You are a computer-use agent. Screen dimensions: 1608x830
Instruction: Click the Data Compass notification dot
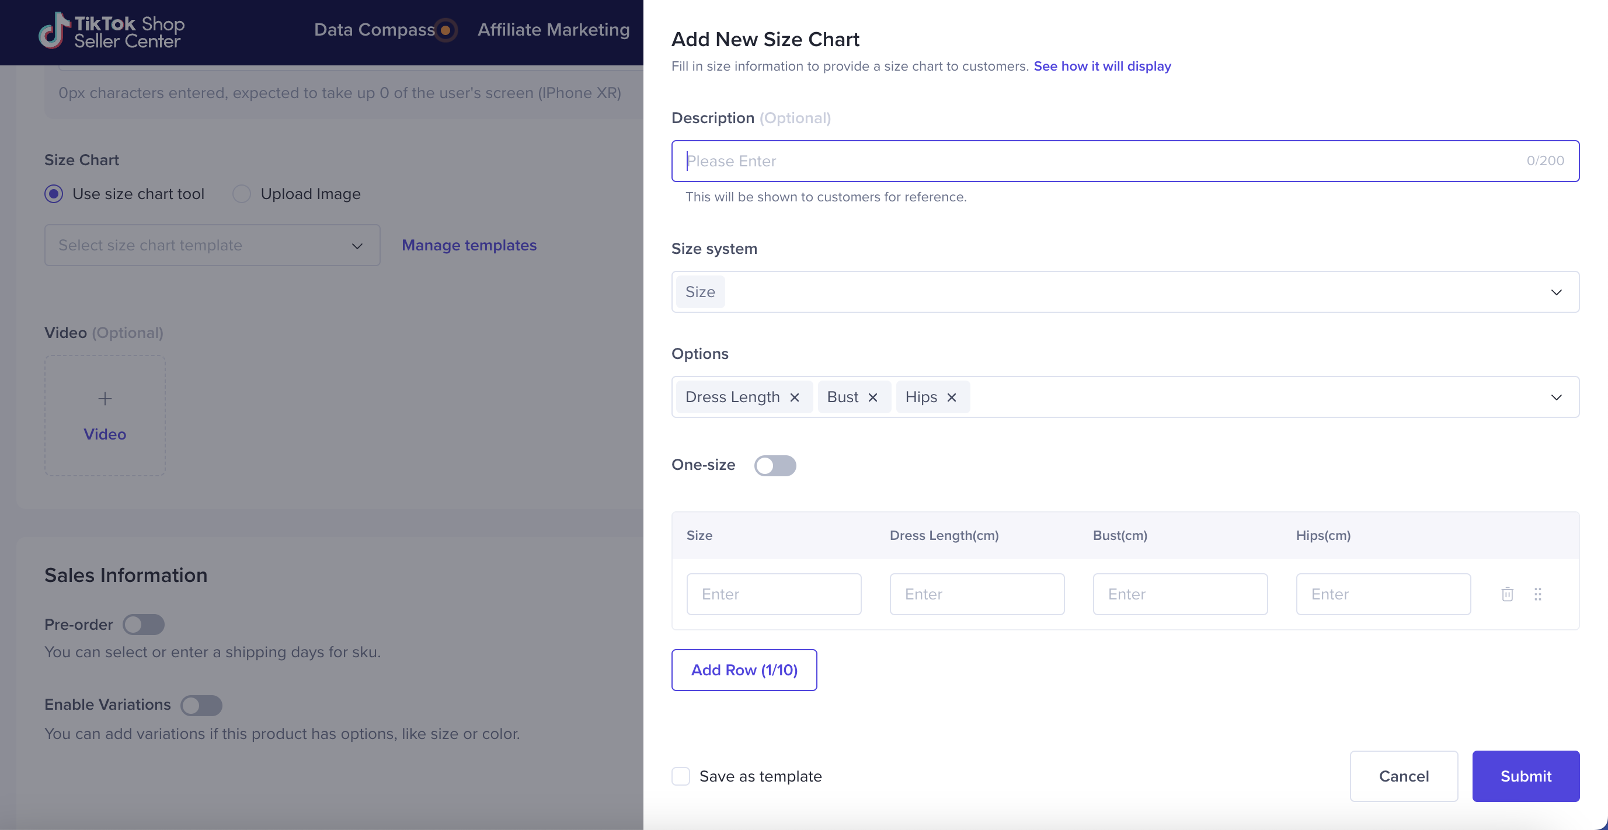[445, 30]
